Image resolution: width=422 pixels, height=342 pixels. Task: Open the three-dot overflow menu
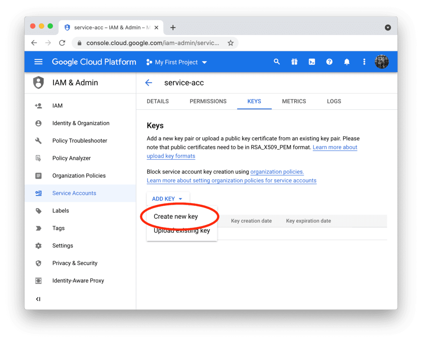(364, 62)
